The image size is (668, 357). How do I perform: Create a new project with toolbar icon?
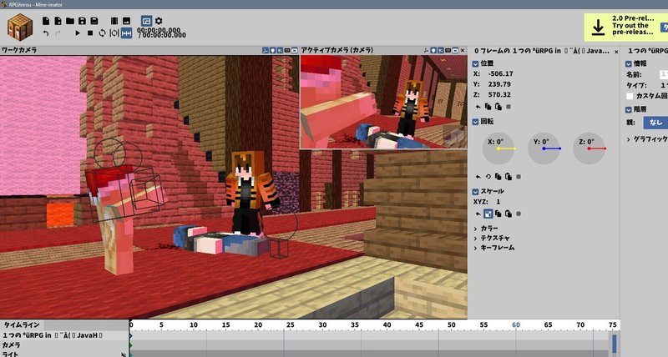pos(46,21)
